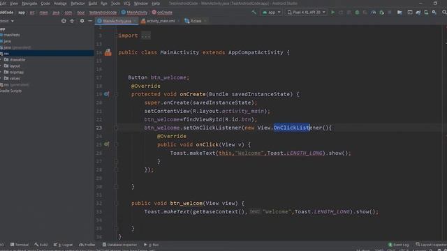
Task: Open the Window menu
Action: [141, 3]
